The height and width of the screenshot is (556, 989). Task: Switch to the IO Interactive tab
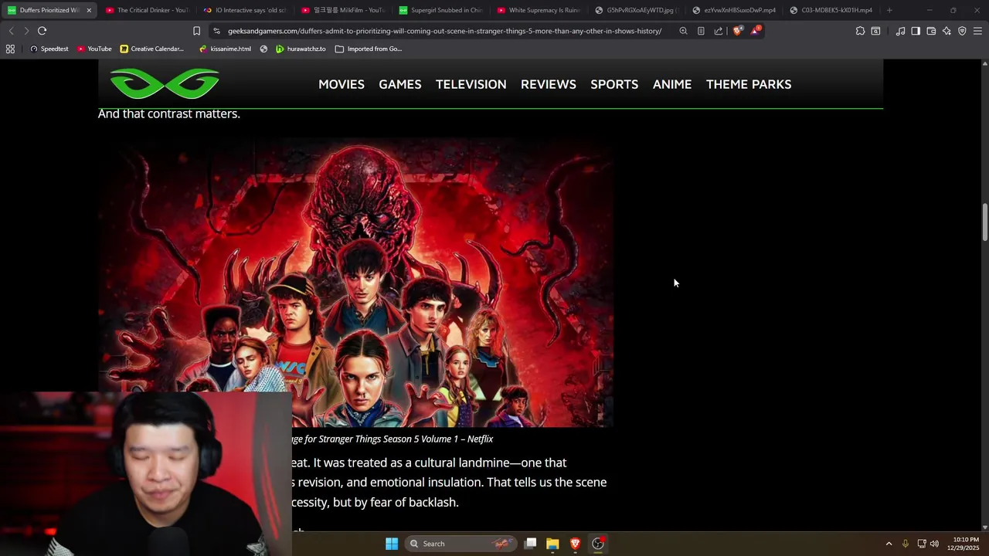tap(244, 10)
